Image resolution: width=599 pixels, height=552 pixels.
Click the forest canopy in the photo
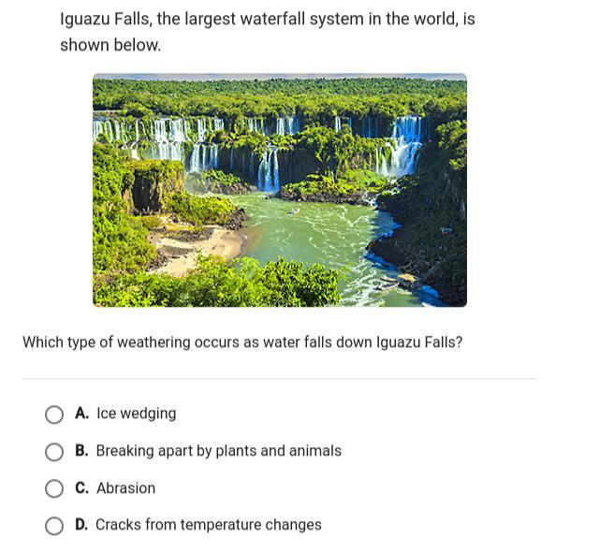point(280,95)
